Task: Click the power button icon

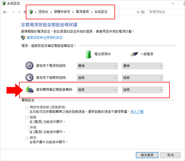Action: pyautogui.click(x=29, y=66)
